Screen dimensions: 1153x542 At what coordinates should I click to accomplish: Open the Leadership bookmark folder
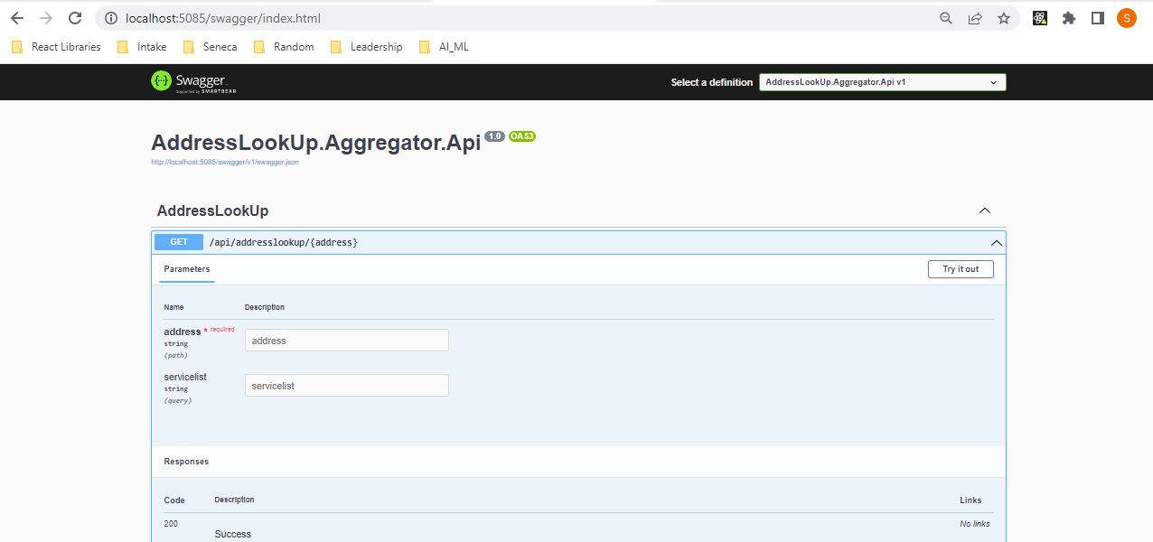(367, 47)
